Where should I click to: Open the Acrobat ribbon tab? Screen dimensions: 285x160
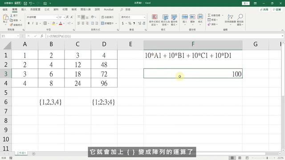[x=109, y=9]
